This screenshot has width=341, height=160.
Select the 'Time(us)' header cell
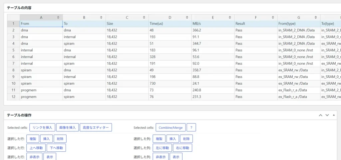coord(170,24)
